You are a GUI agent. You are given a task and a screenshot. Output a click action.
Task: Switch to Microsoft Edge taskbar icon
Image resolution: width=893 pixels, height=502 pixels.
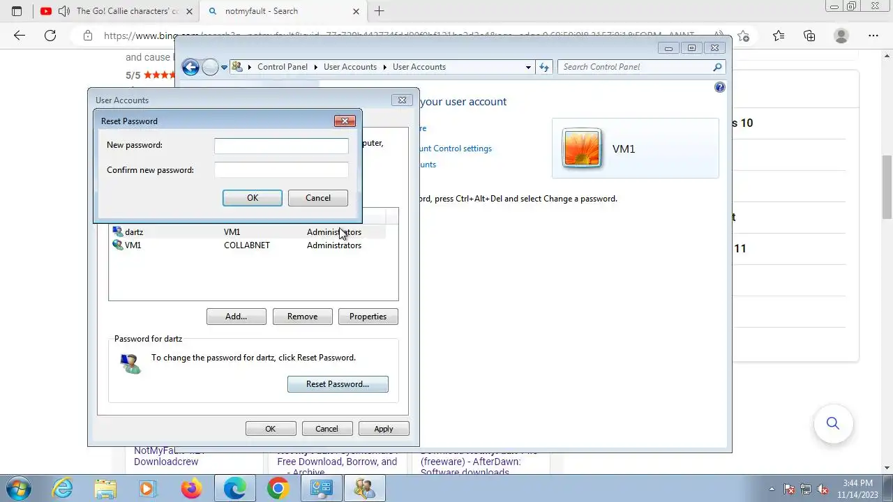coord(234,489)
